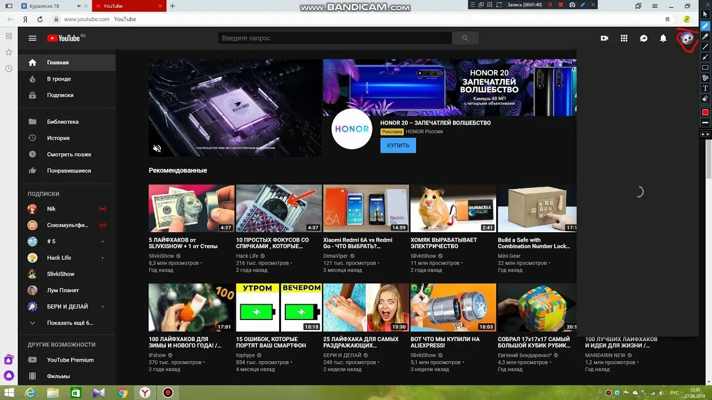Screen dimensions: 712x400
Task: Open Bandicam from the taskbar
Action: pyautogui.click(x=167, y=393)
